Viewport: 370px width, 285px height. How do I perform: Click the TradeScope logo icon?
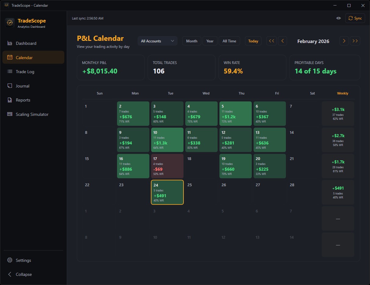(x=9, y=23)
